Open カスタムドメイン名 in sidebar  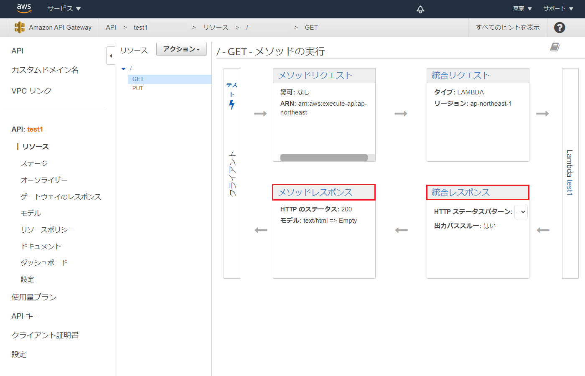click(x=45, y=70)
